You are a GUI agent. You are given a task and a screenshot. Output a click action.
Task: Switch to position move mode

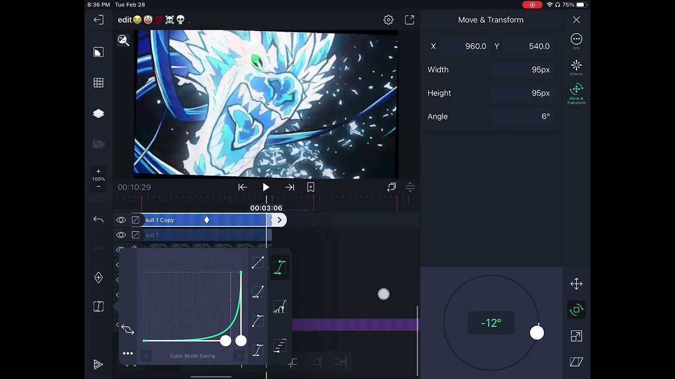[576, 284]
